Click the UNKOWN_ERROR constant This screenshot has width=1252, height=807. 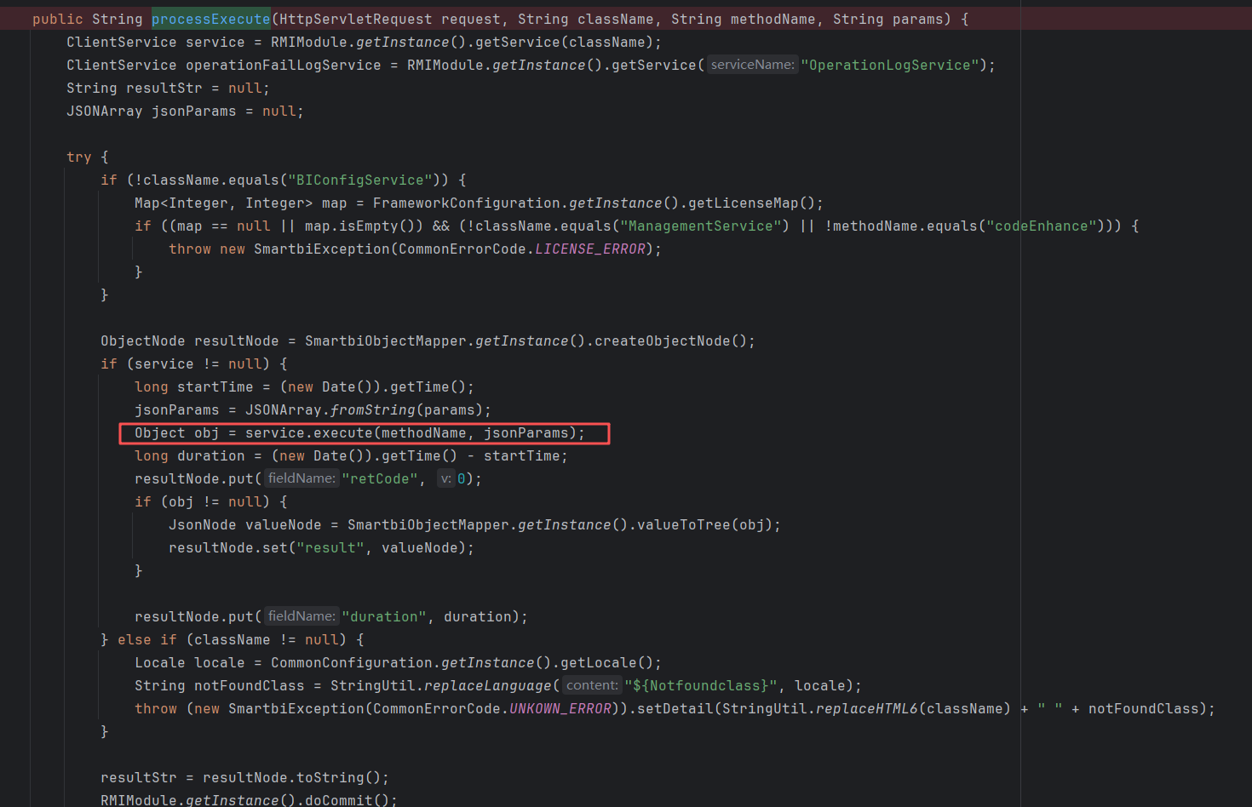[x=560, y=708]
